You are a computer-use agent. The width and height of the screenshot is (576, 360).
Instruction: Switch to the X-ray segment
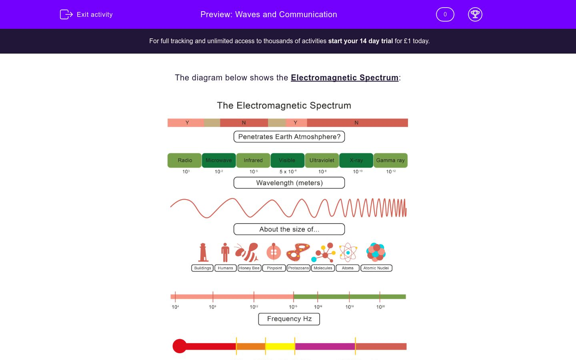pos(356,160)
